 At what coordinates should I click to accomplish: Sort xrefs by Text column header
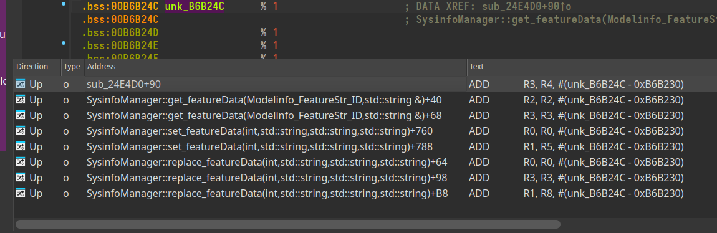[592, 67]
